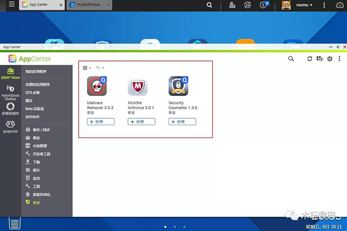
Task: Open 我的应用程序 list
Action: [36, 72]
